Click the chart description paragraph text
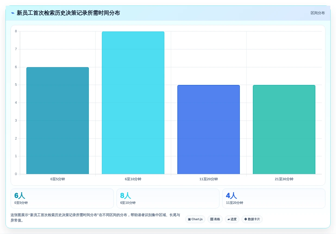Screen dimensions: 336x234 coord(95,218)
